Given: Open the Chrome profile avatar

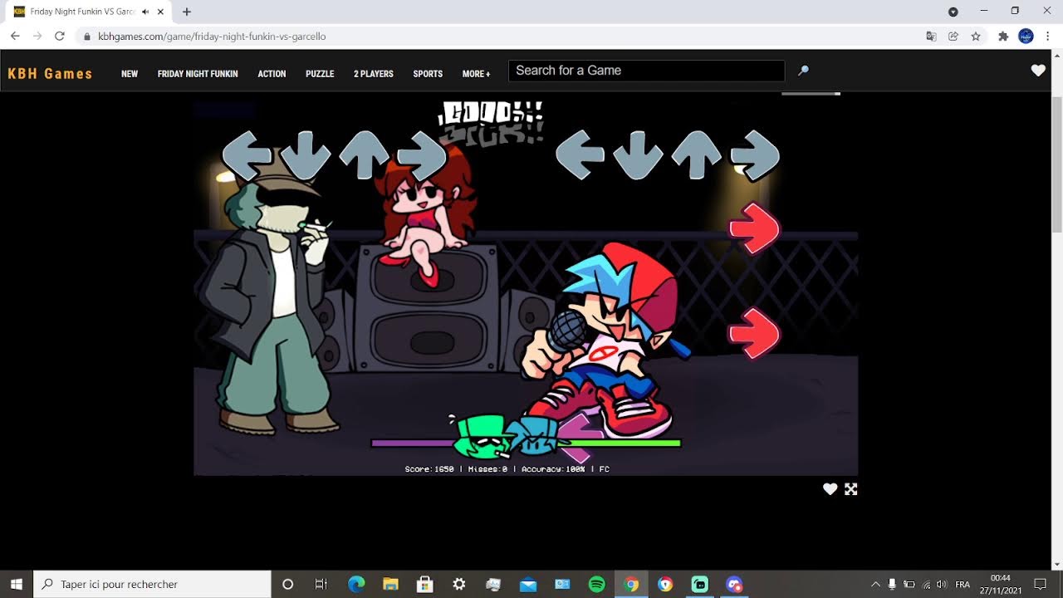Looking at the screenshot, I should [x=1026, y=37].
